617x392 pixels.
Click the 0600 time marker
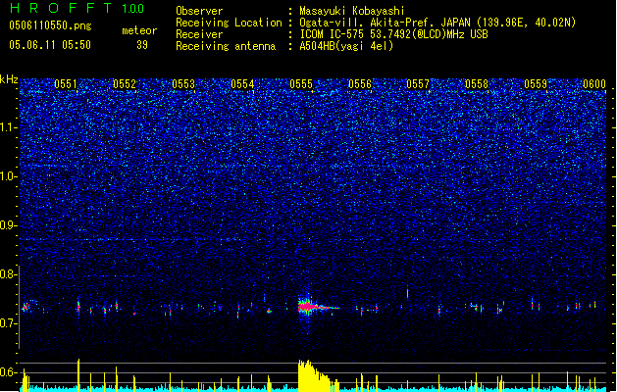(594, 84)
